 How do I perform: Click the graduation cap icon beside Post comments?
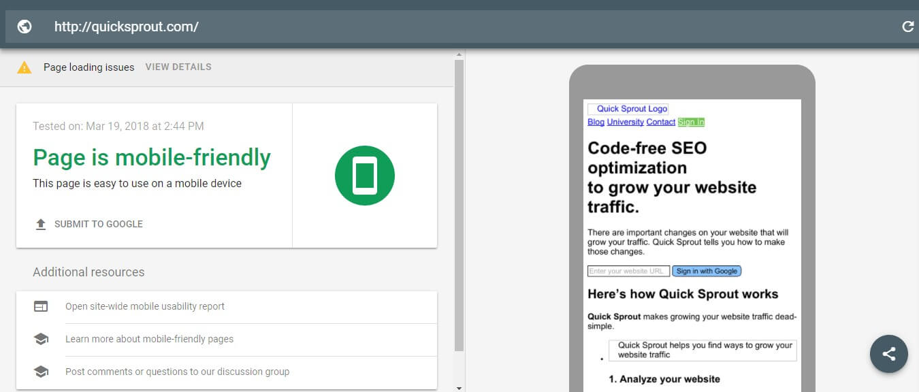(41, 372)
